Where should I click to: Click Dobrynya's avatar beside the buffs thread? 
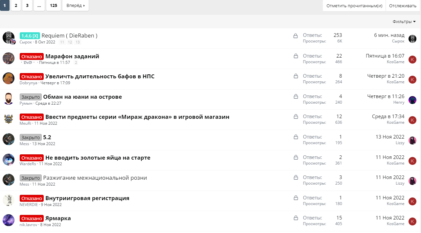pyautogui.click(x=9, y=78)
